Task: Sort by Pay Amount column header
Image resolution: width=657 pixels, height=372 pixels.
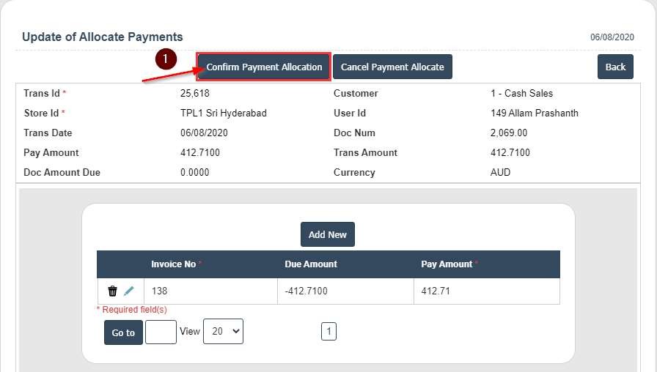Action: (447, 264)
